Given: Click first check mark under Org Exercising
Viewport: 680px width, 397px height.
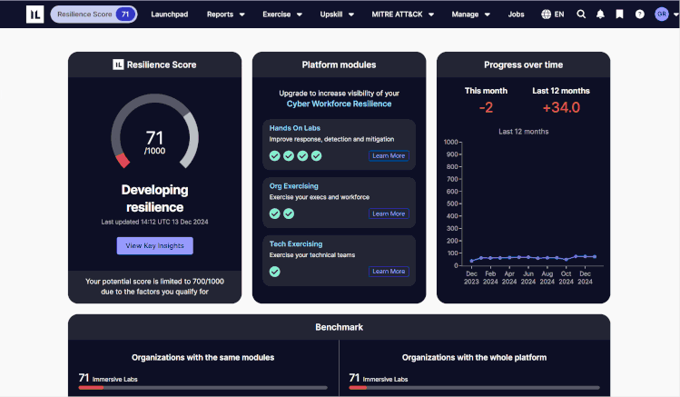Looking at the screenshot, I should (x=274, y=213).
